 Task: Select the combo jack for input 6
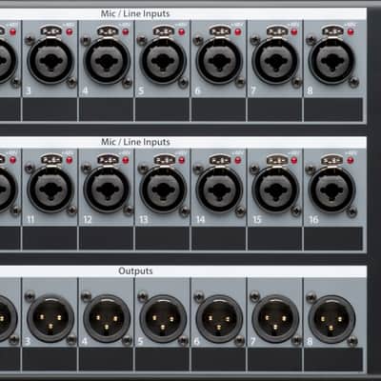pos(219,61)
